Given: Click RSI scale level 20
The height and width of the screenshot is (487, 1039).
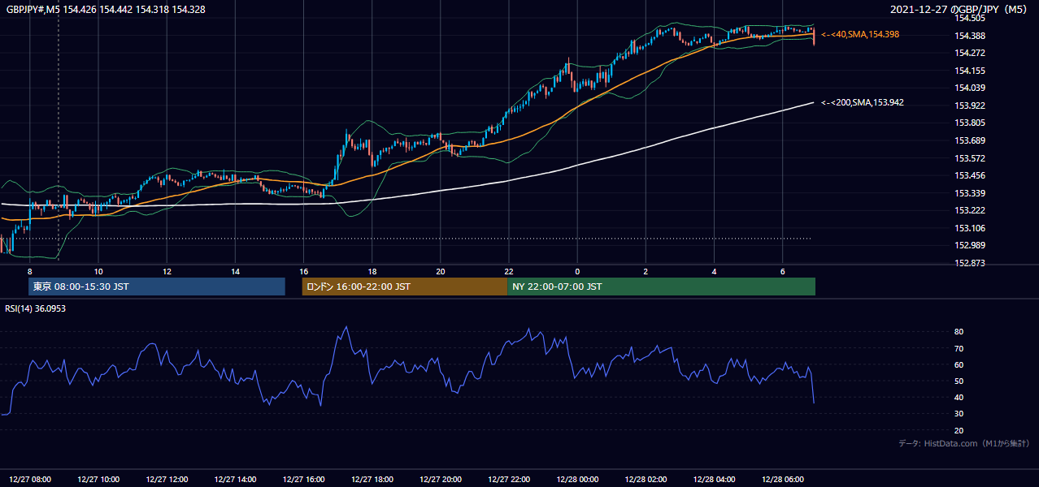Looking at the screenshot, I should click(x=959, y=430).
